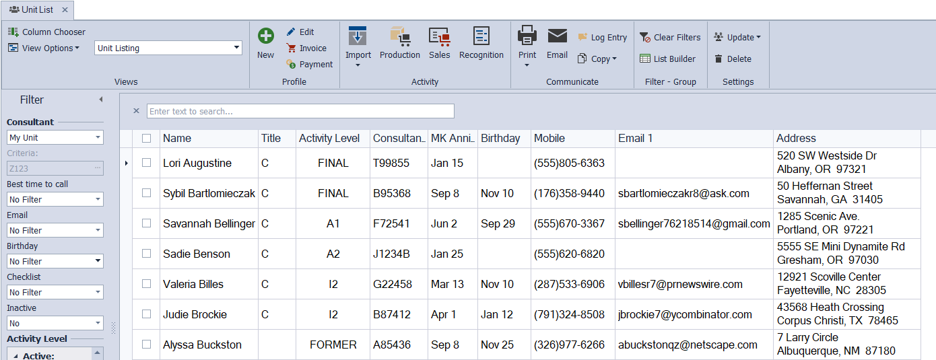The image size is (936, 360).
Task: Open the Unit Listing view dropdown
Action: coord(236,48)
